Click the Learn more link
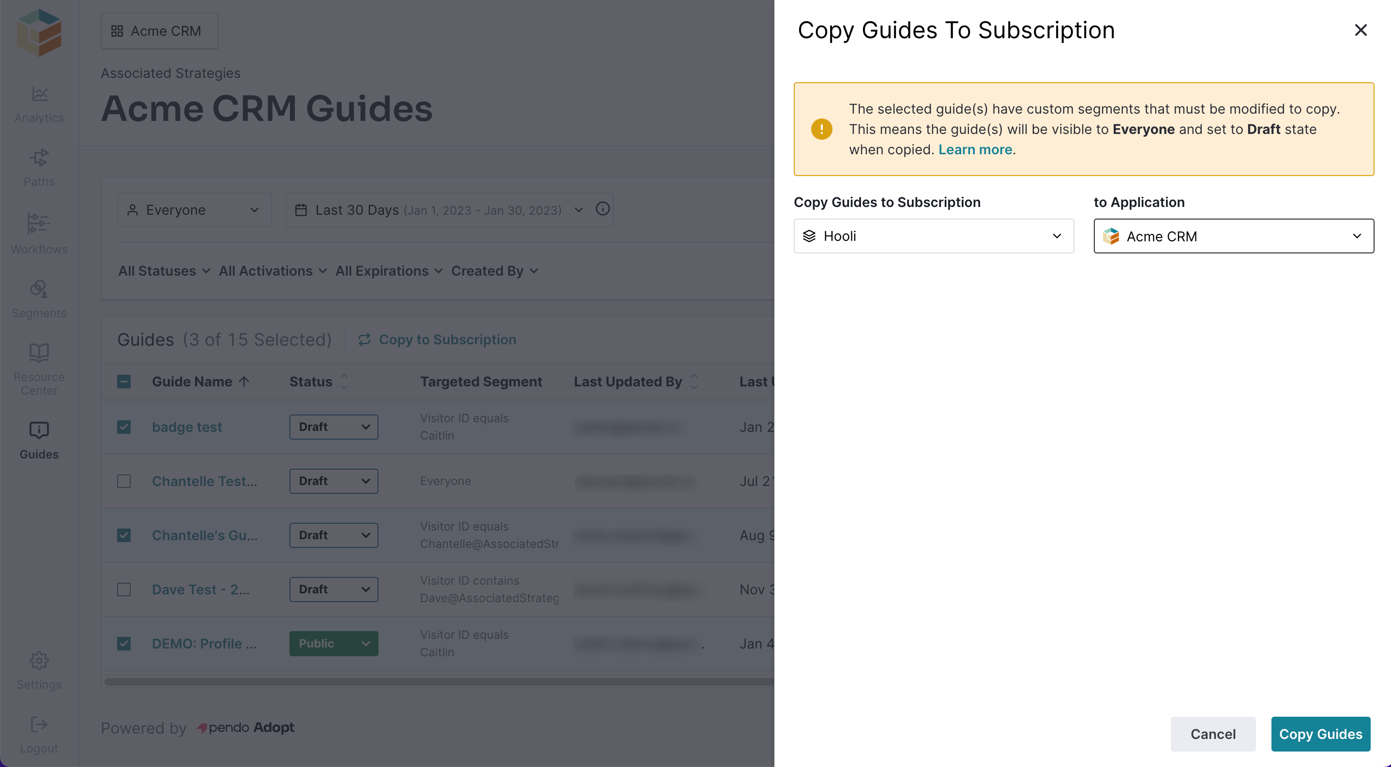 click(975, 149)
